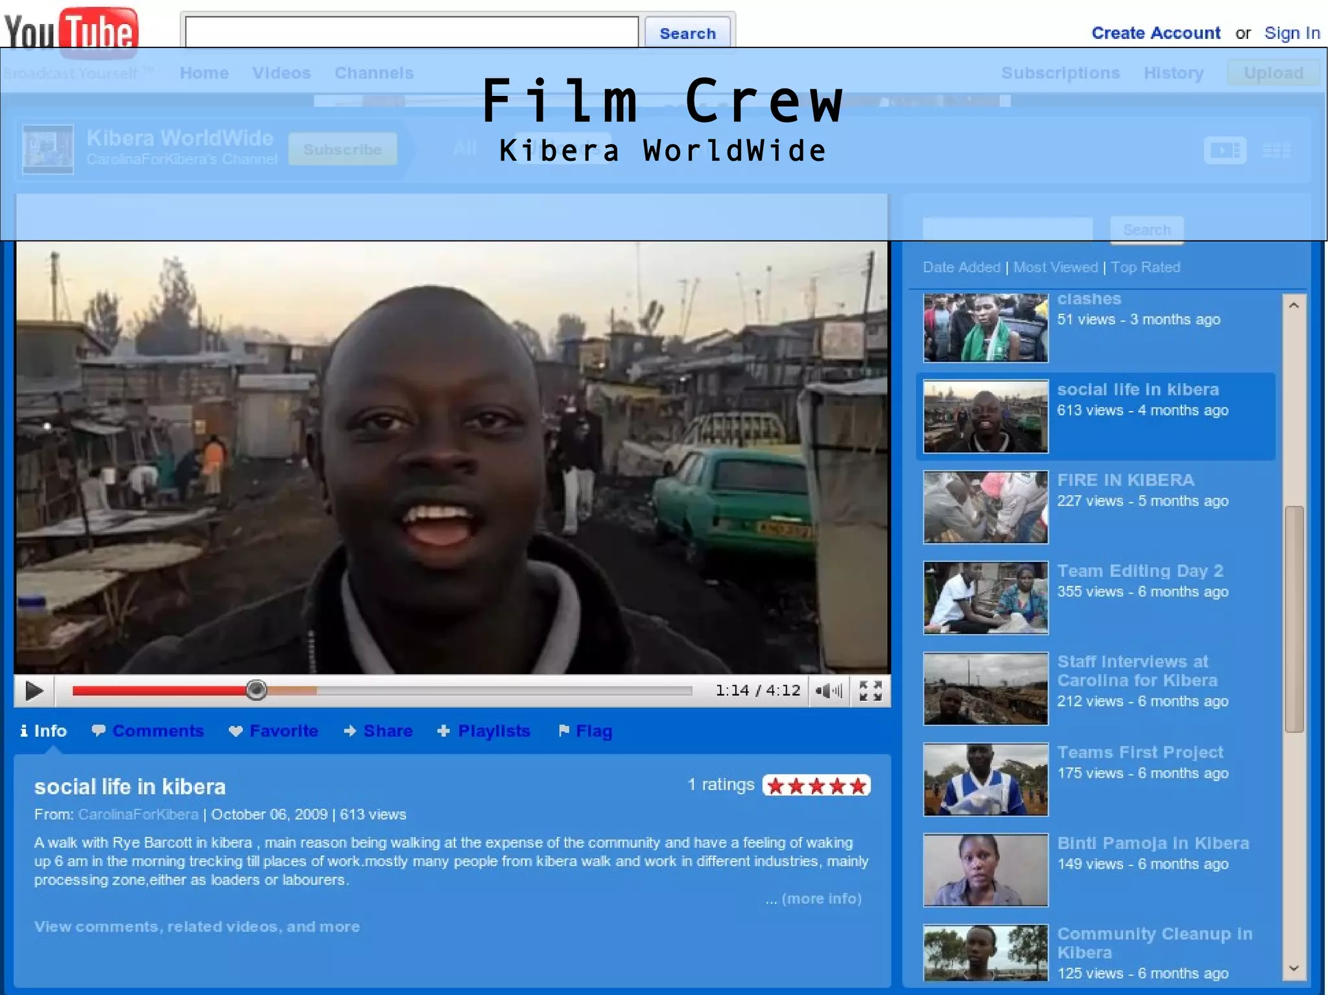Click View comments, related videos, and more
The height and width of the screenshot is (995, 1328).
197,926
